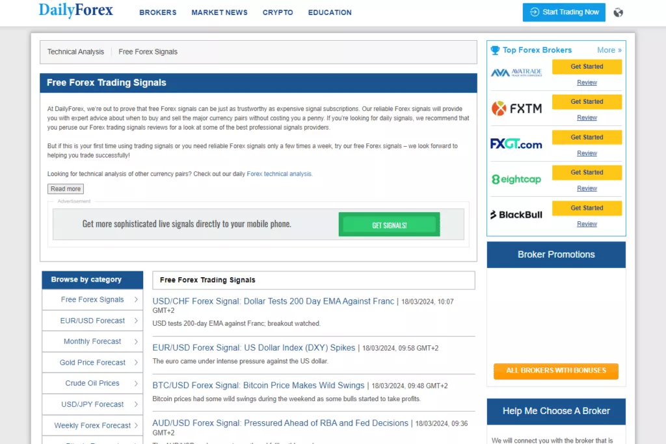Click the '18/03/2024, 09:58 GMT+2' timestamp

tap(400, 348)
